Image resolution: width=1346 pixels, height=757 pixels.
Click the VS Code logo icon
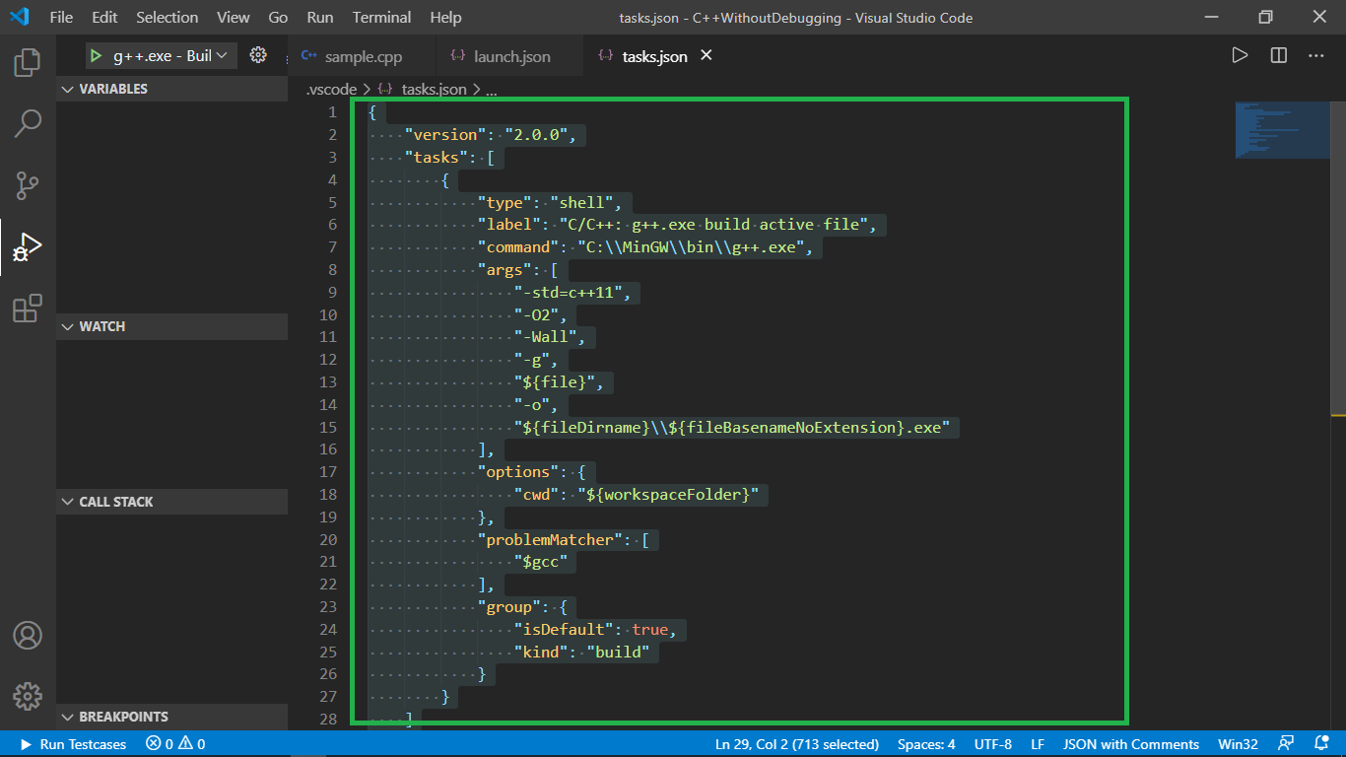tap(20, 17)
